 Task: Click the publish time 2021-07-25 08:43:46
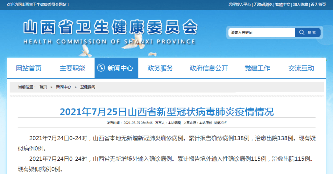click(138, 123)
